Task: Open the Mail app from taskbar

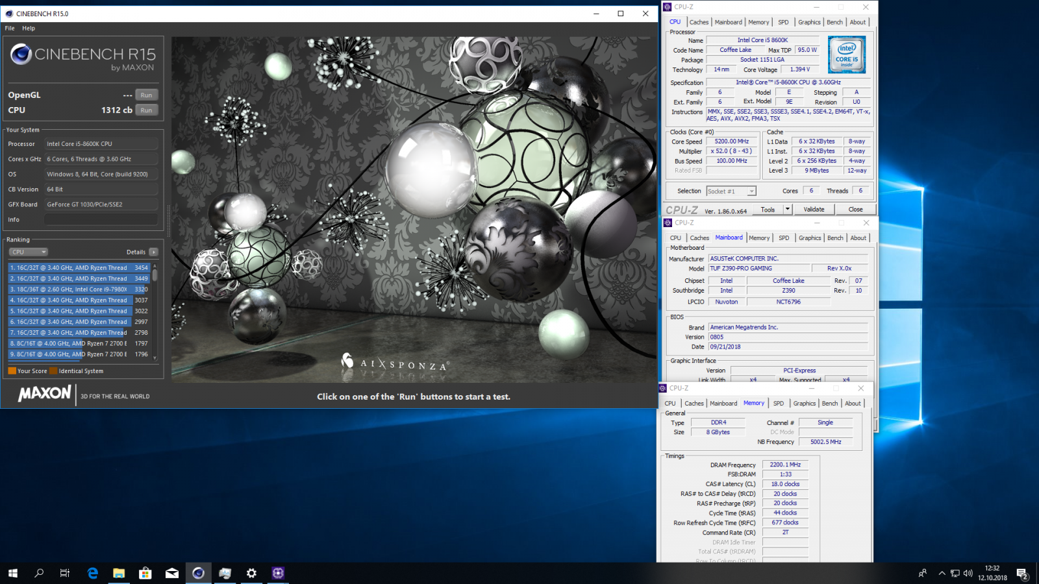Action: click(172, 573)
